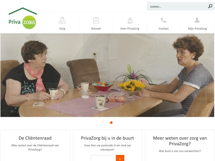Open the Mijn PrivaZorg text label
This screenshot has width=215, height=161.
[197, 29]
